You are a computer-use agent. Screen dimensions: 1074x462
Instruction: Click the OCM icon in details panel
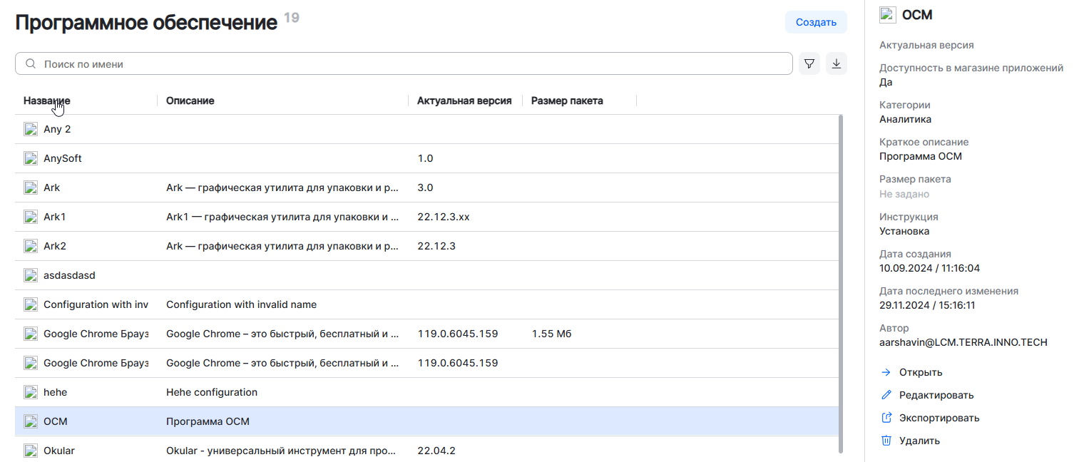887,15
